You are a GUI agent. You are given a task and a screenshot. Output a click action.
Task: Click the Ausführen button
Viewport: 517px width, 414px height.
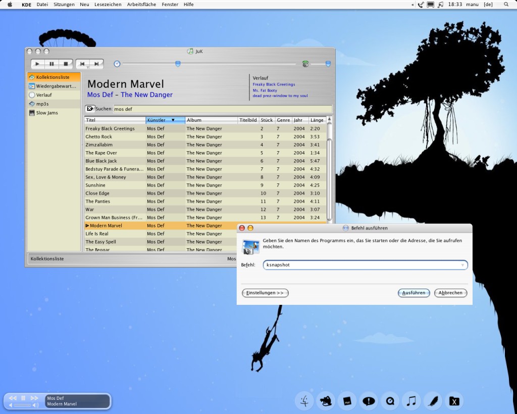coord(414,293)
